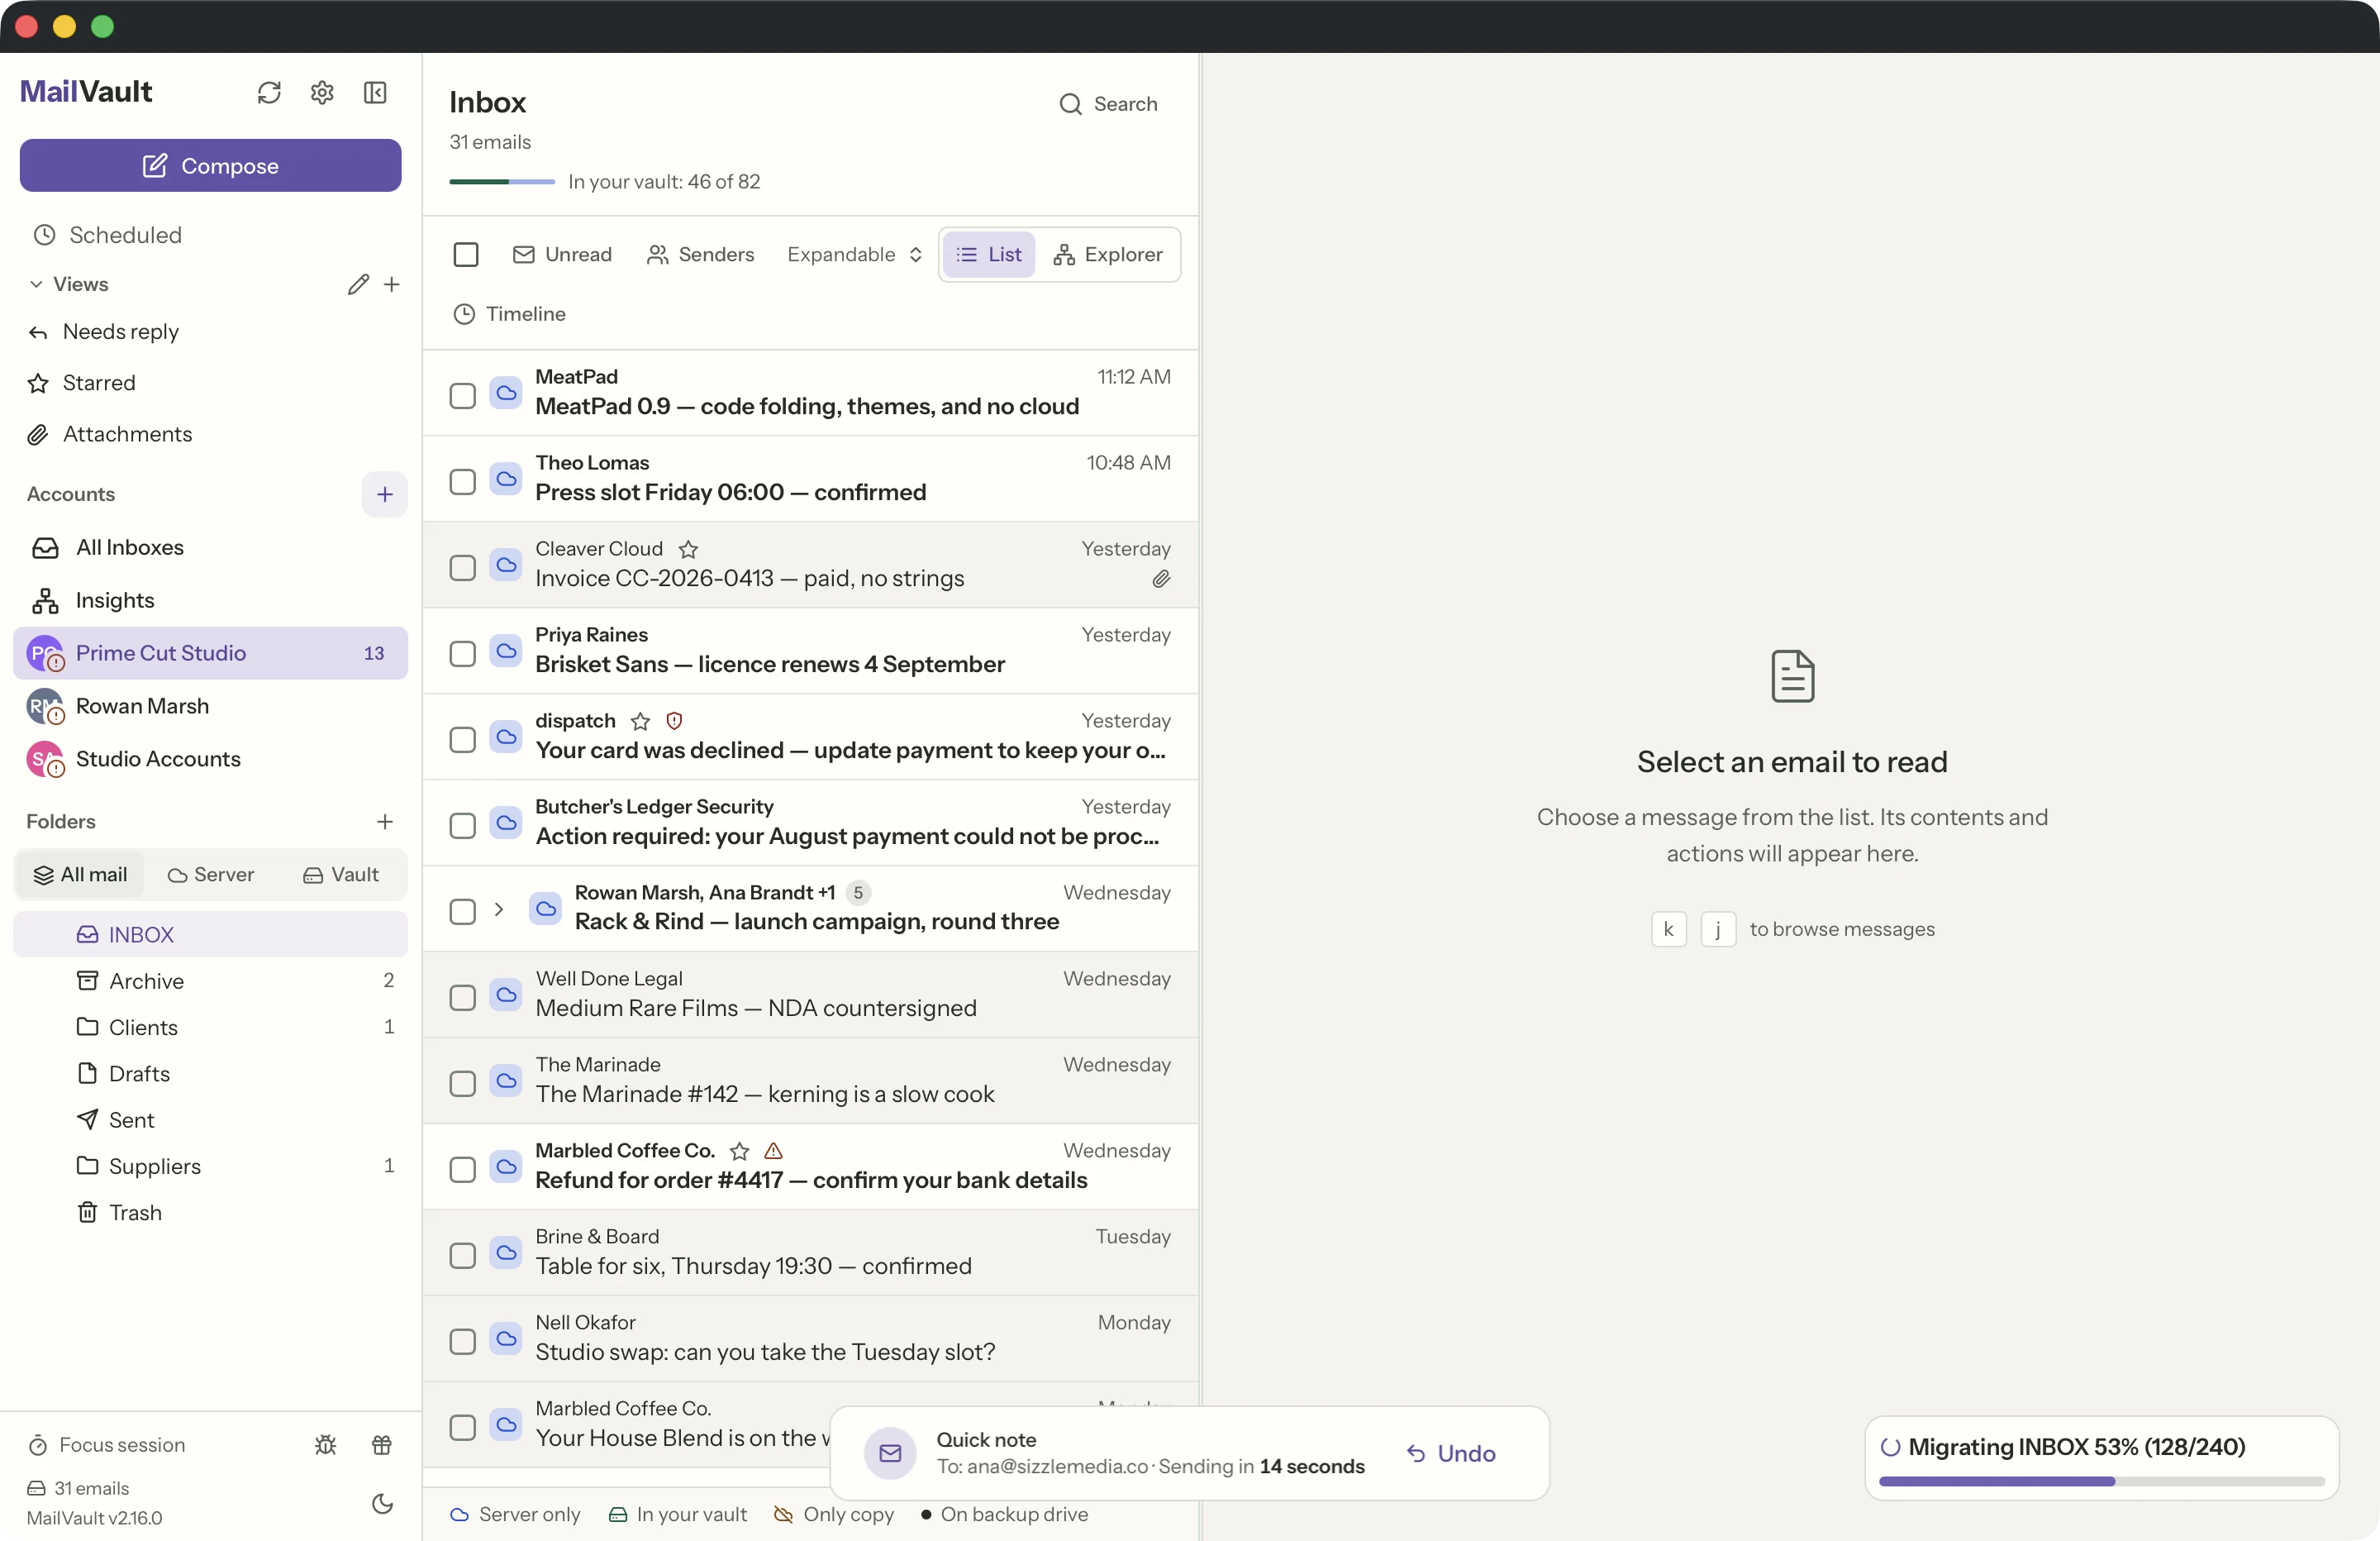Image resolution: width=2380 pixels, height=1541 pixels.
Task: Undo the Quick note send
Action: pyautogui.click(x=1451, y=1453)
